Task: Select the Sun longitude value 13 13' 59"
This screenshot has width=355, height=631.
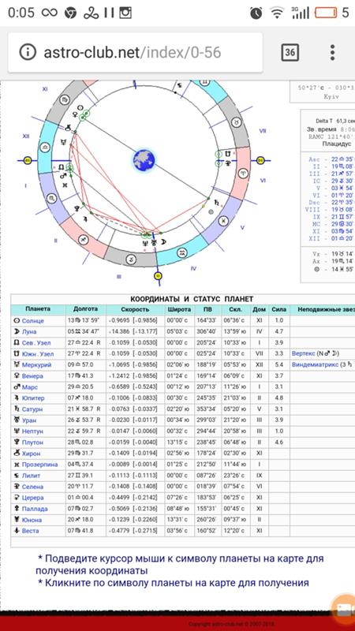Action: [85, 321]
